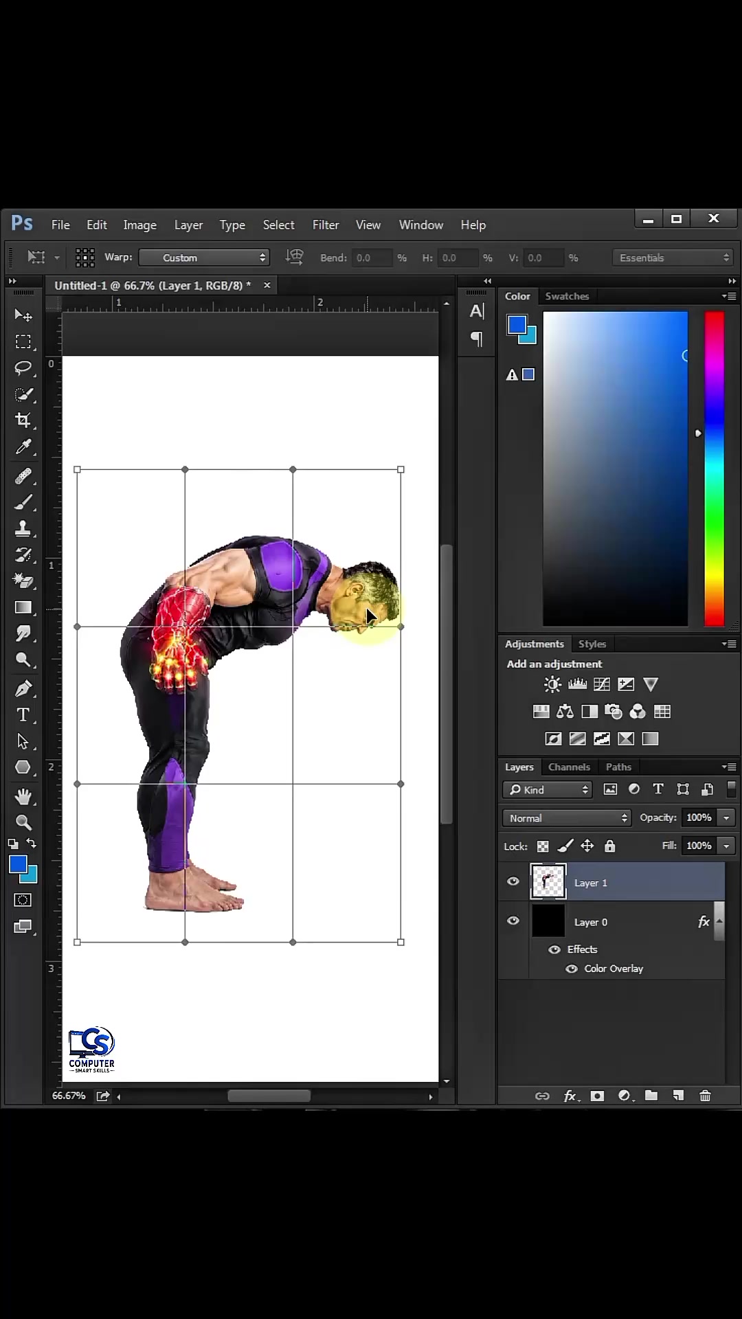Reset default foreground and background colors
The height and width of the screenshot is (1319, 742).
(x=13, y=844)
